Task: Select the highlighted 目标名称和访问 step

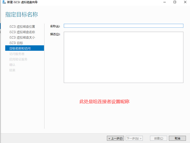Action: click(x=25, y=48)
